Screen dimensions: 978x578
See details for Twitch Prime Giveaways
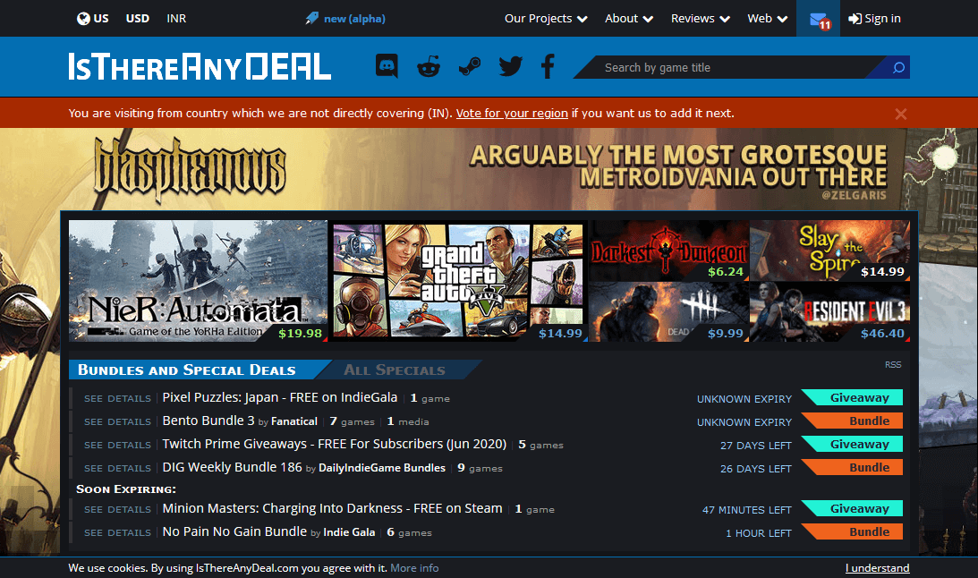[x=117, y=446]
